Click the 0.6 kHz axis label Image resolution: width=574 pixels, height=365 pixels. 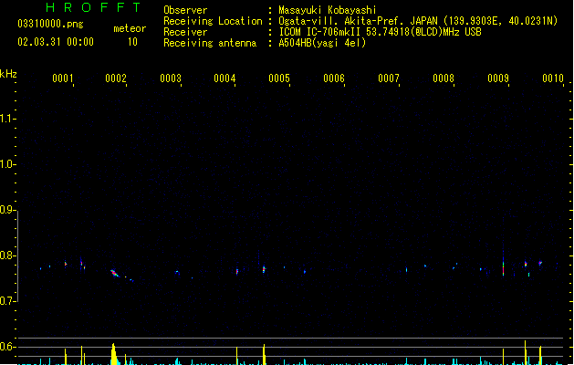pyautogui.click(x=6, y=347)
